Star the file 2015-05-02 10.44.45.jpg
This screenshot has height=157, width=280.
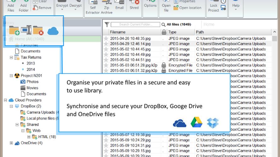[x=106, y=49]
